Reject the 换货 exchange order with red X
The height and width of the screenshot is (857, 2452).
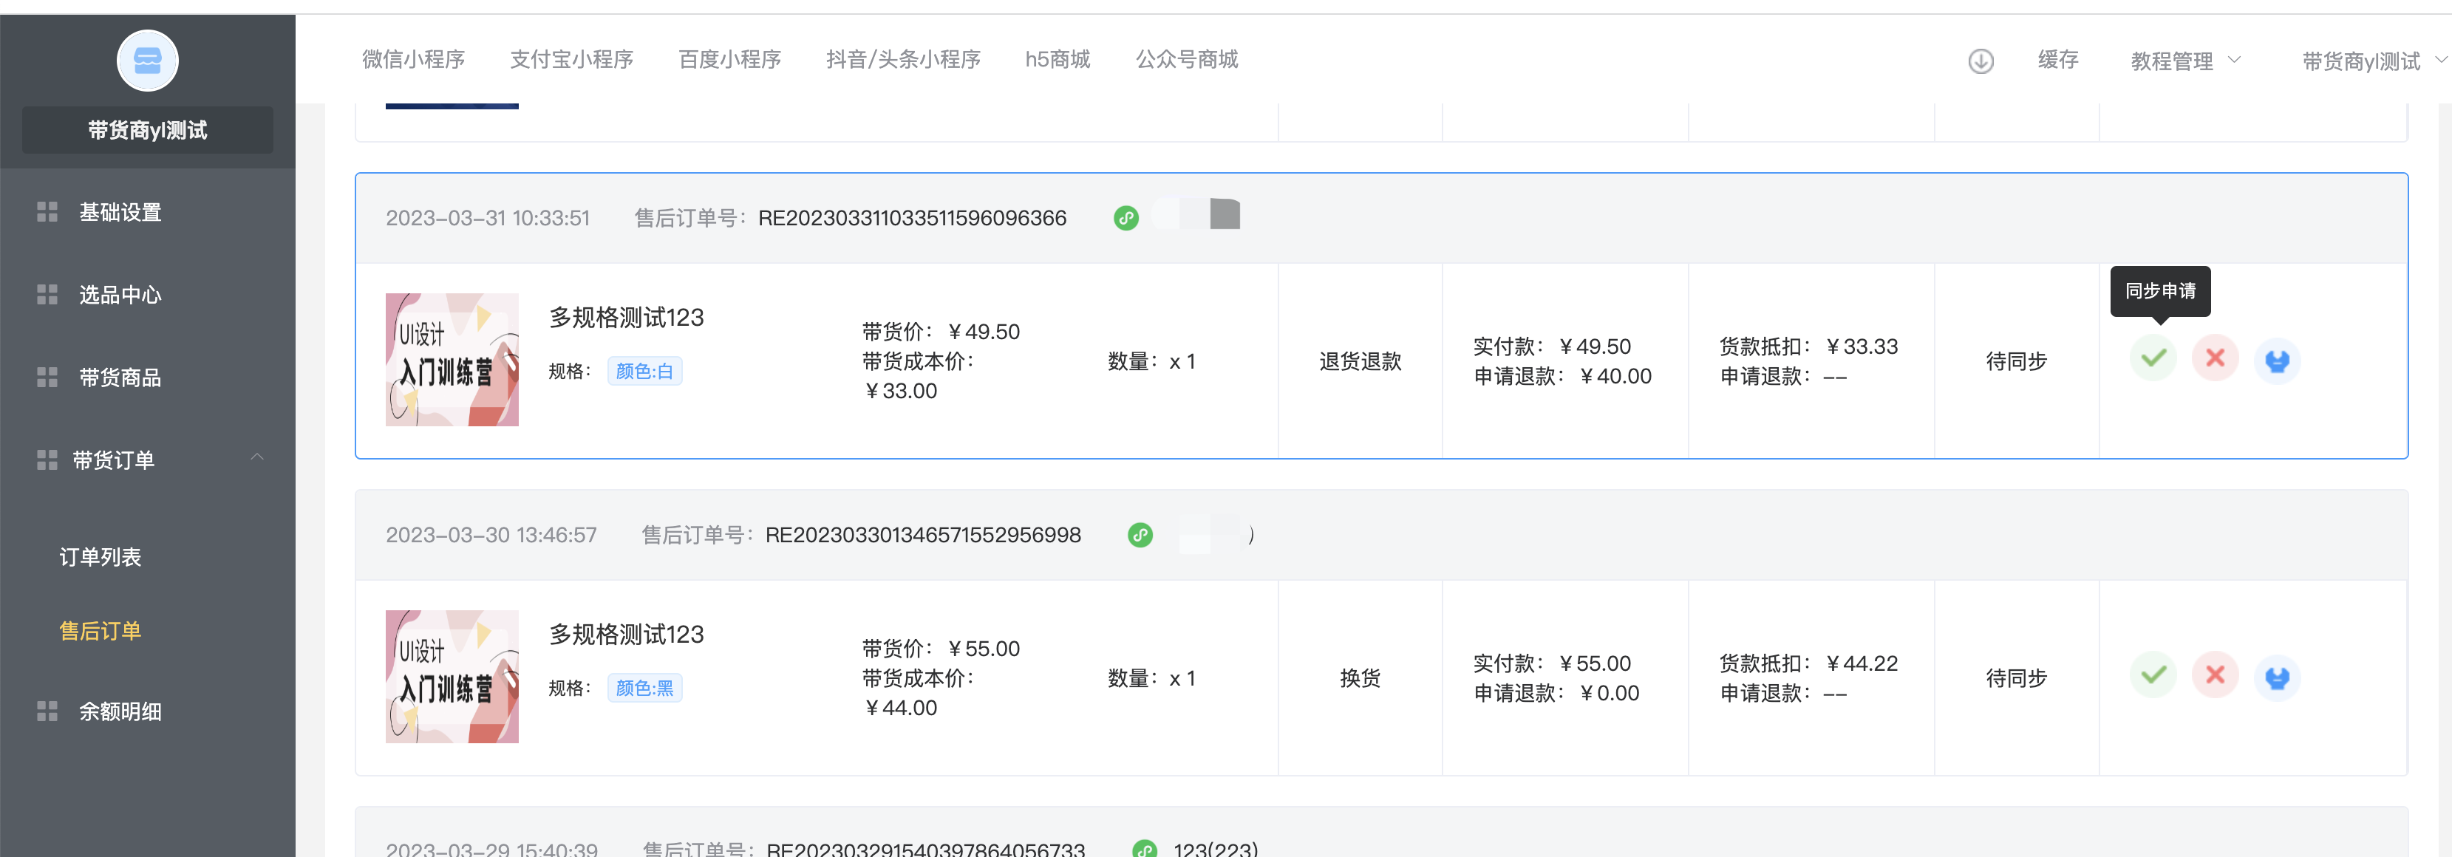pos(2214,675)
